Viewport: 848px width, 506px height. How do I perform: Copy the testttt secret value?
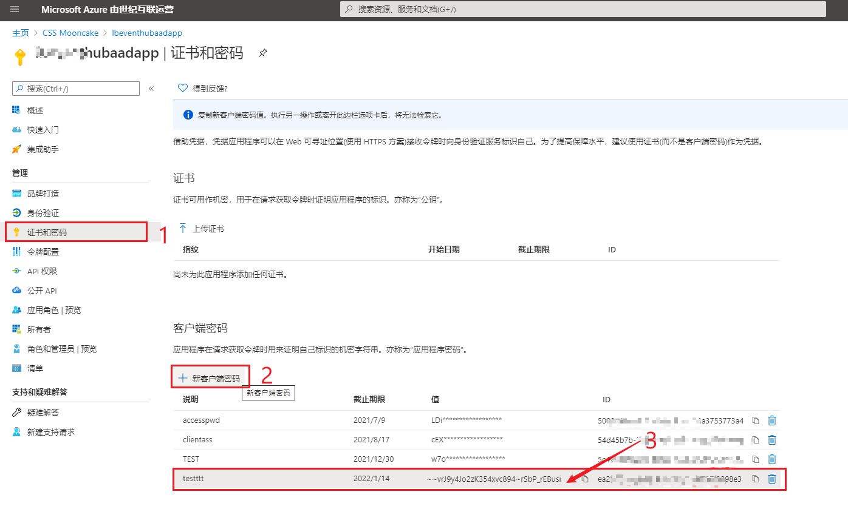point(585,479)
